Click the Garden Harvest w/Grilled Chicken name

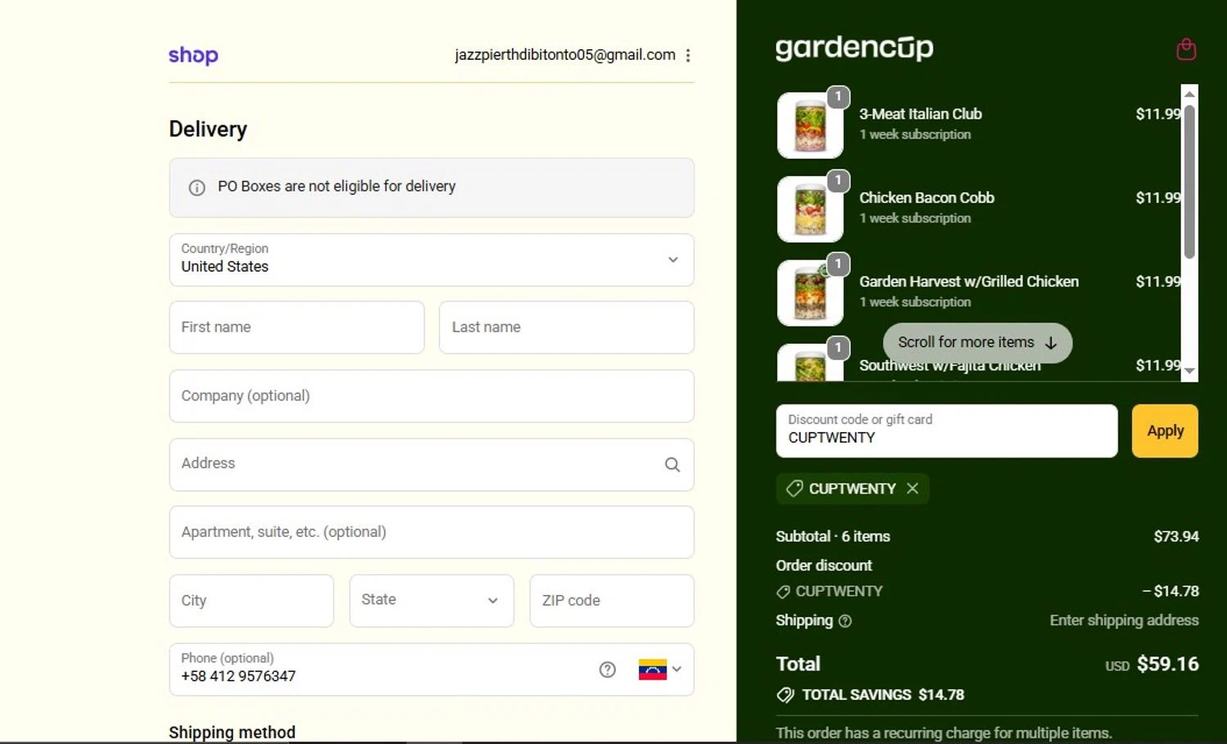pyautogui.click(x=969, y=282)
